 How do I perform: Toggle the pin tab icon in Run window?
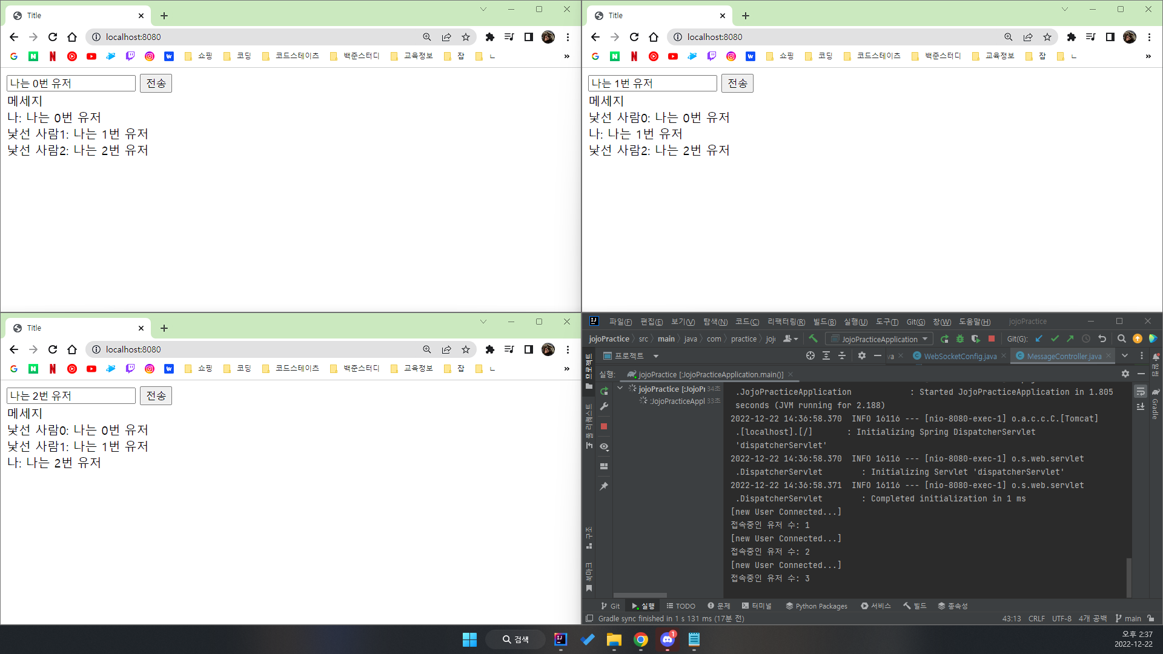point(604,486)
